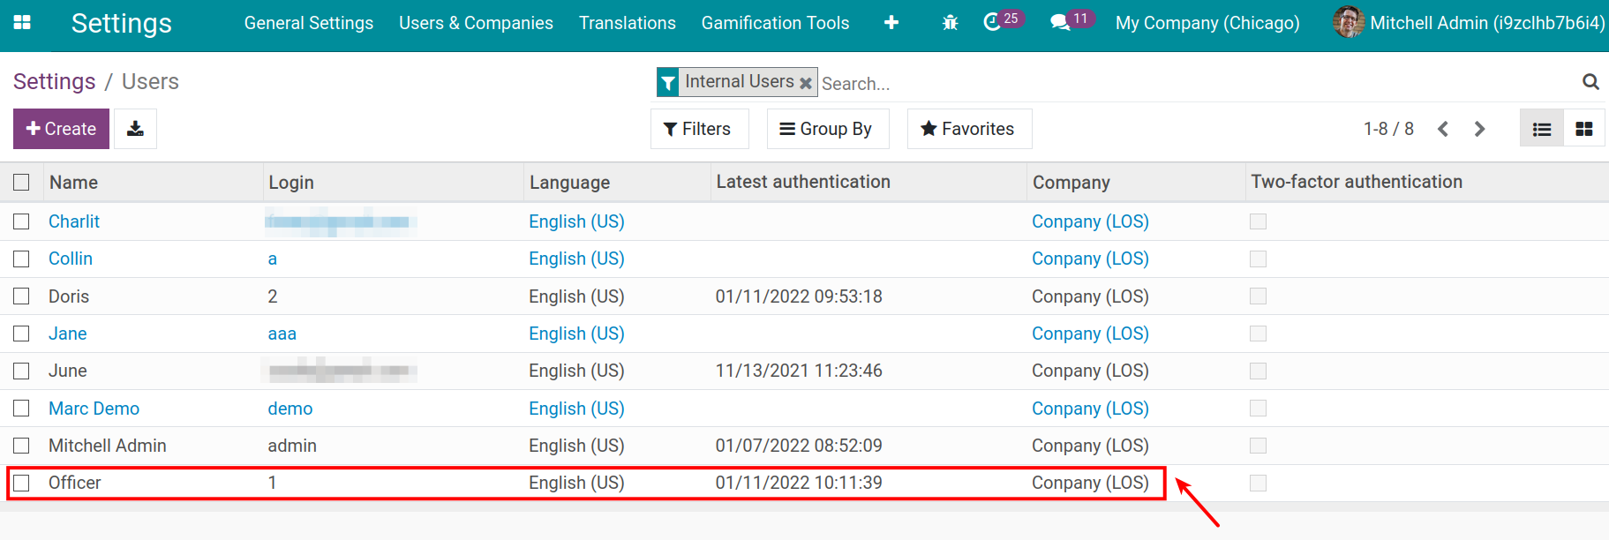This screenshot has width=1609, height=540.
Task: Switch to list view
Action: point(1542,129)
